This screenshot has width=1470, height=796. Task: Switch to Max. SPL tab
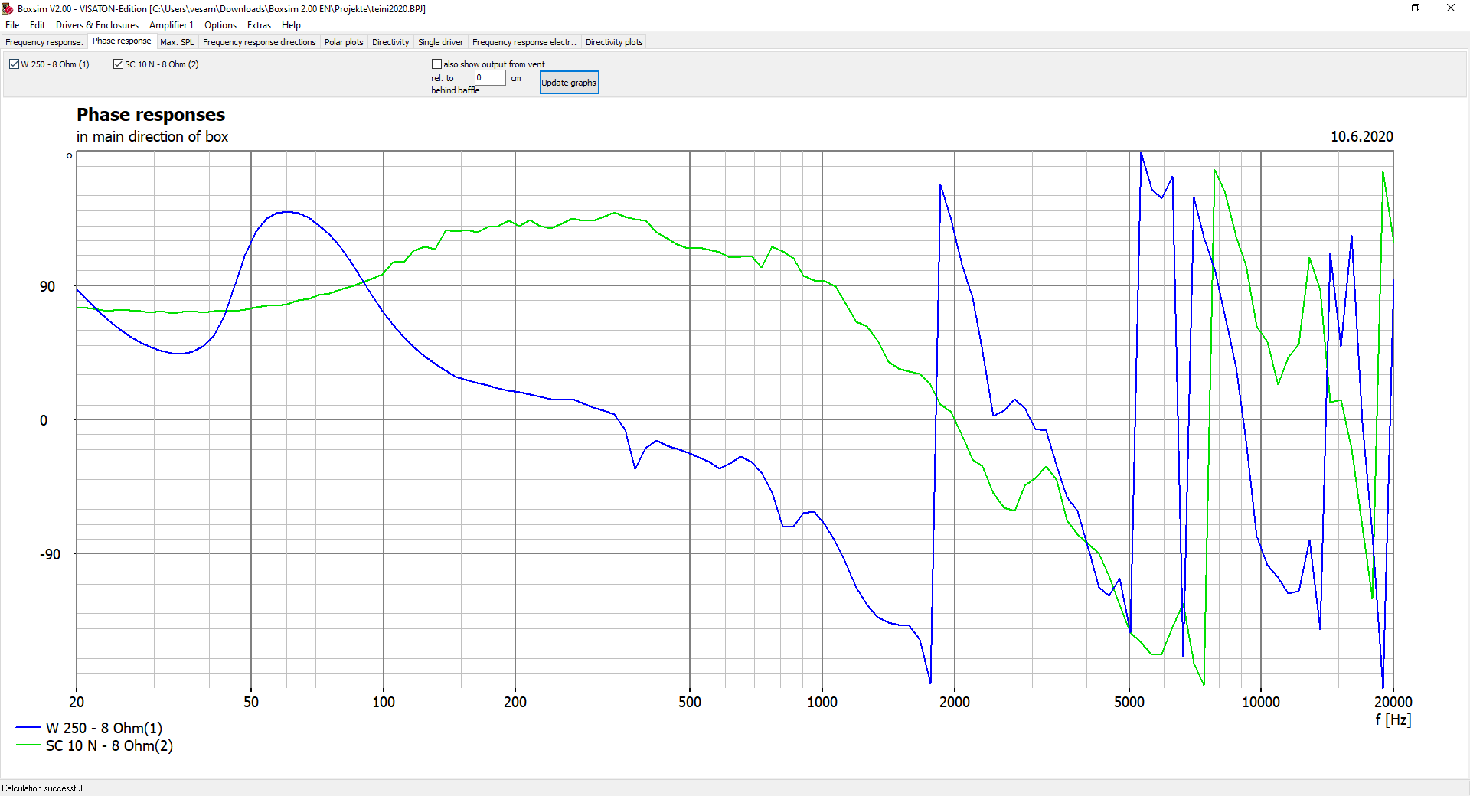pyautogui.click(x=177, y=42)
